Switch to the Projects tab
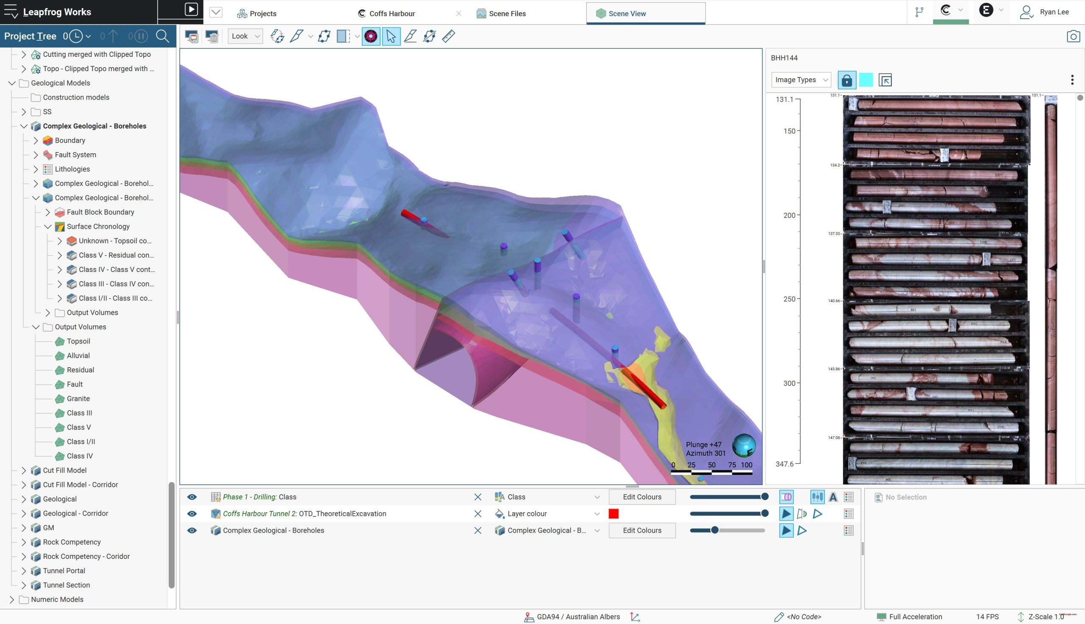1085x624 pixels. click(262, 13)
